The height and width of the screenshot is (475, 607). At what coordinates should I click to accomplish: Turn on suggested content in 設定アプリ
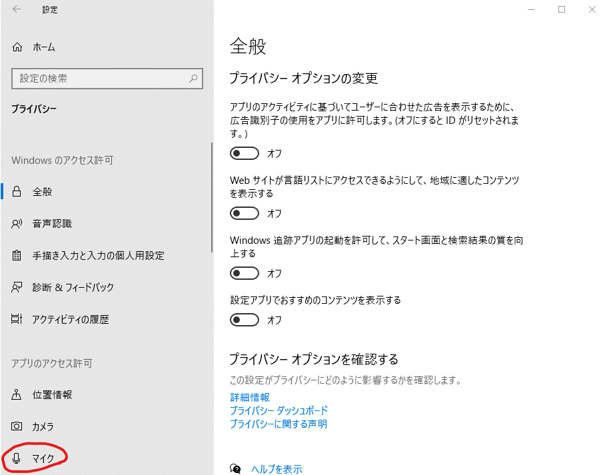[244, 320]
